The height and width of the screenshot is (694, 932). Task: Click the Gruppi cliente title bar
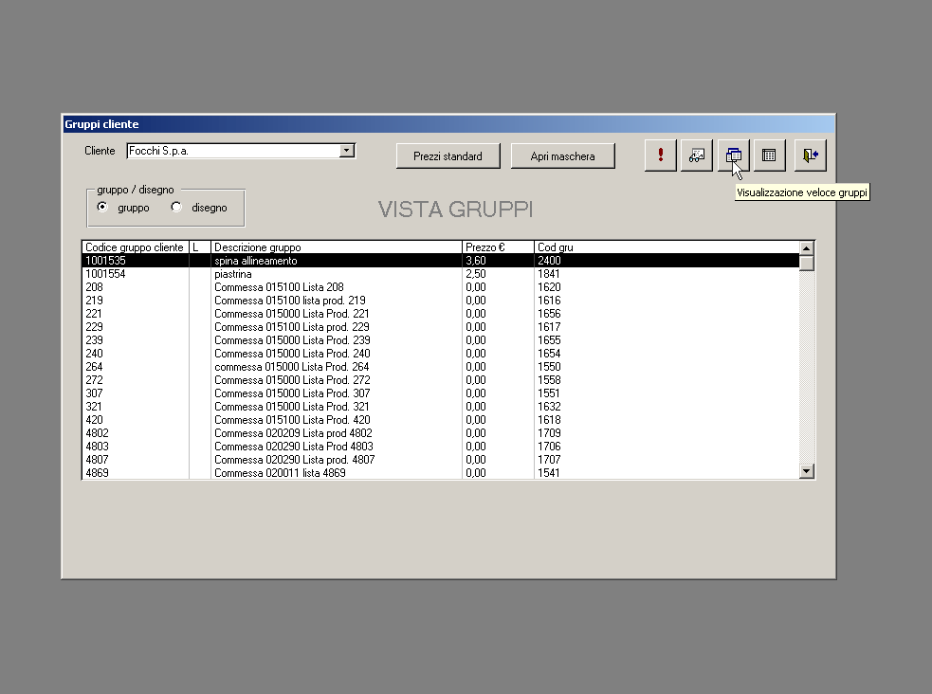(x=448, y=124)
